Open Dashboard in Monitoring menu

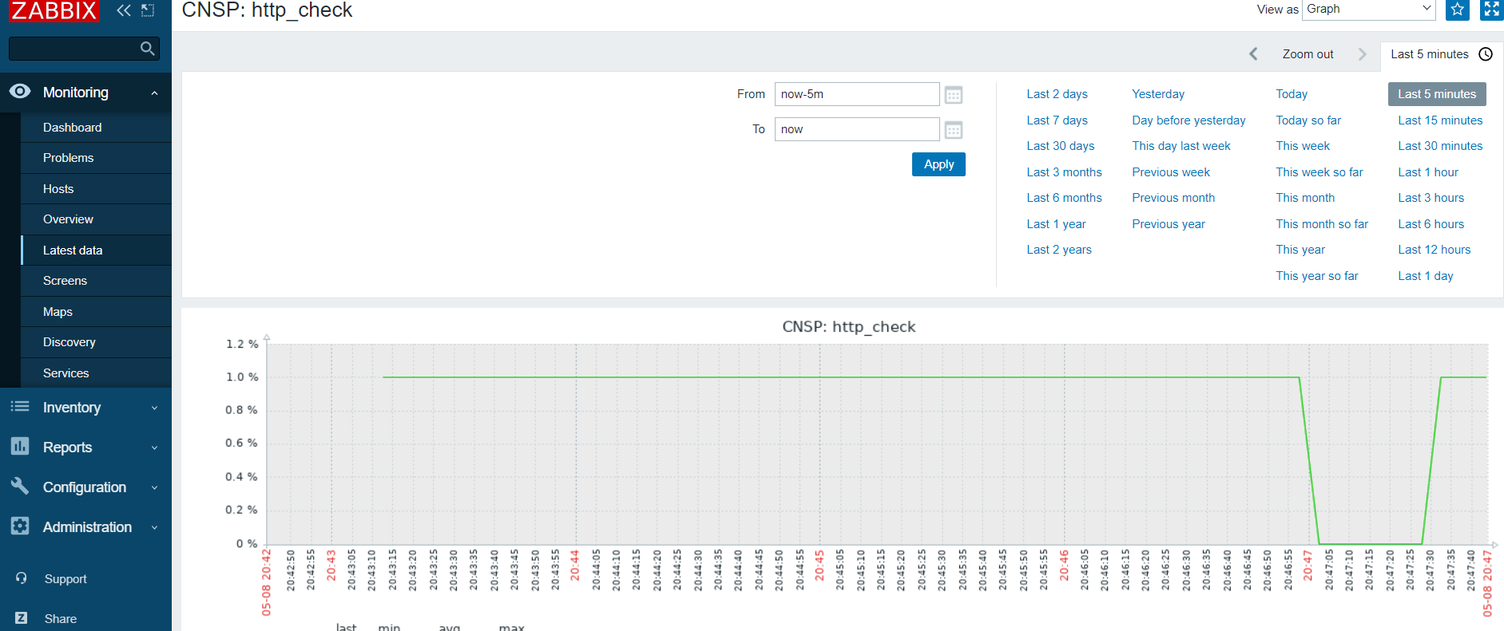point(96,128)
